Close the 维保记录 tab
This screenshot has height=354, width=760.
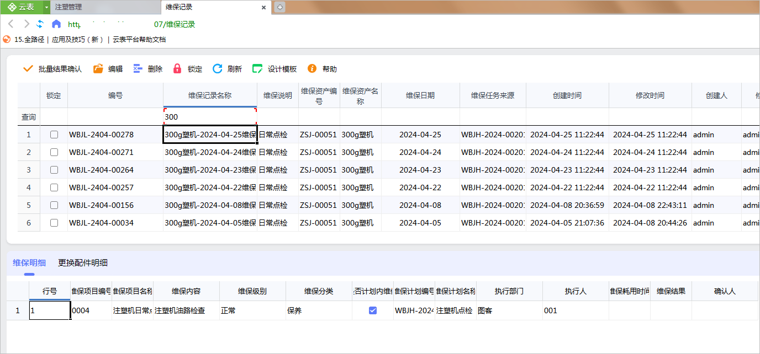pyautogui.click(x=264, y=8)
